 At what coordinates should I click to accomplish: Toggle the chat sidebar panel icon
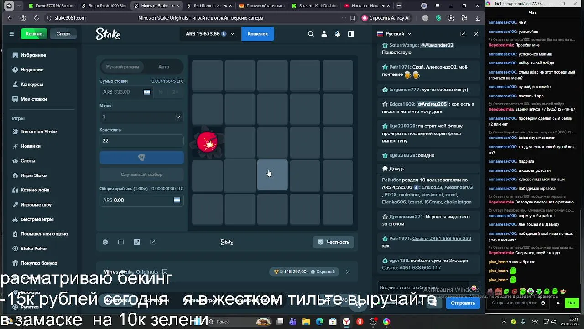[351, 34]
